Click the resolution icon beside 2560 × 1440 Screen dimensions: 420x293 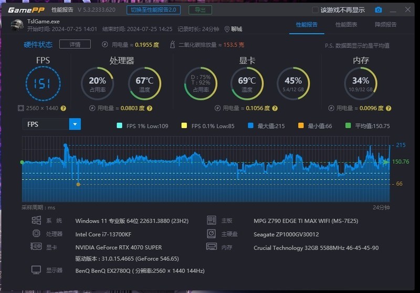[20, 108]
